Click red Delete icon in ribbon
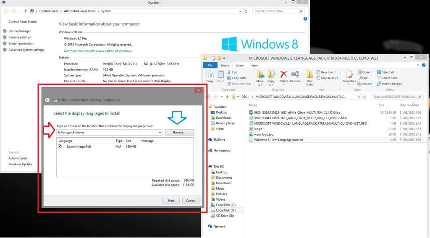430x238 pixels. click(x=284, y=74)
